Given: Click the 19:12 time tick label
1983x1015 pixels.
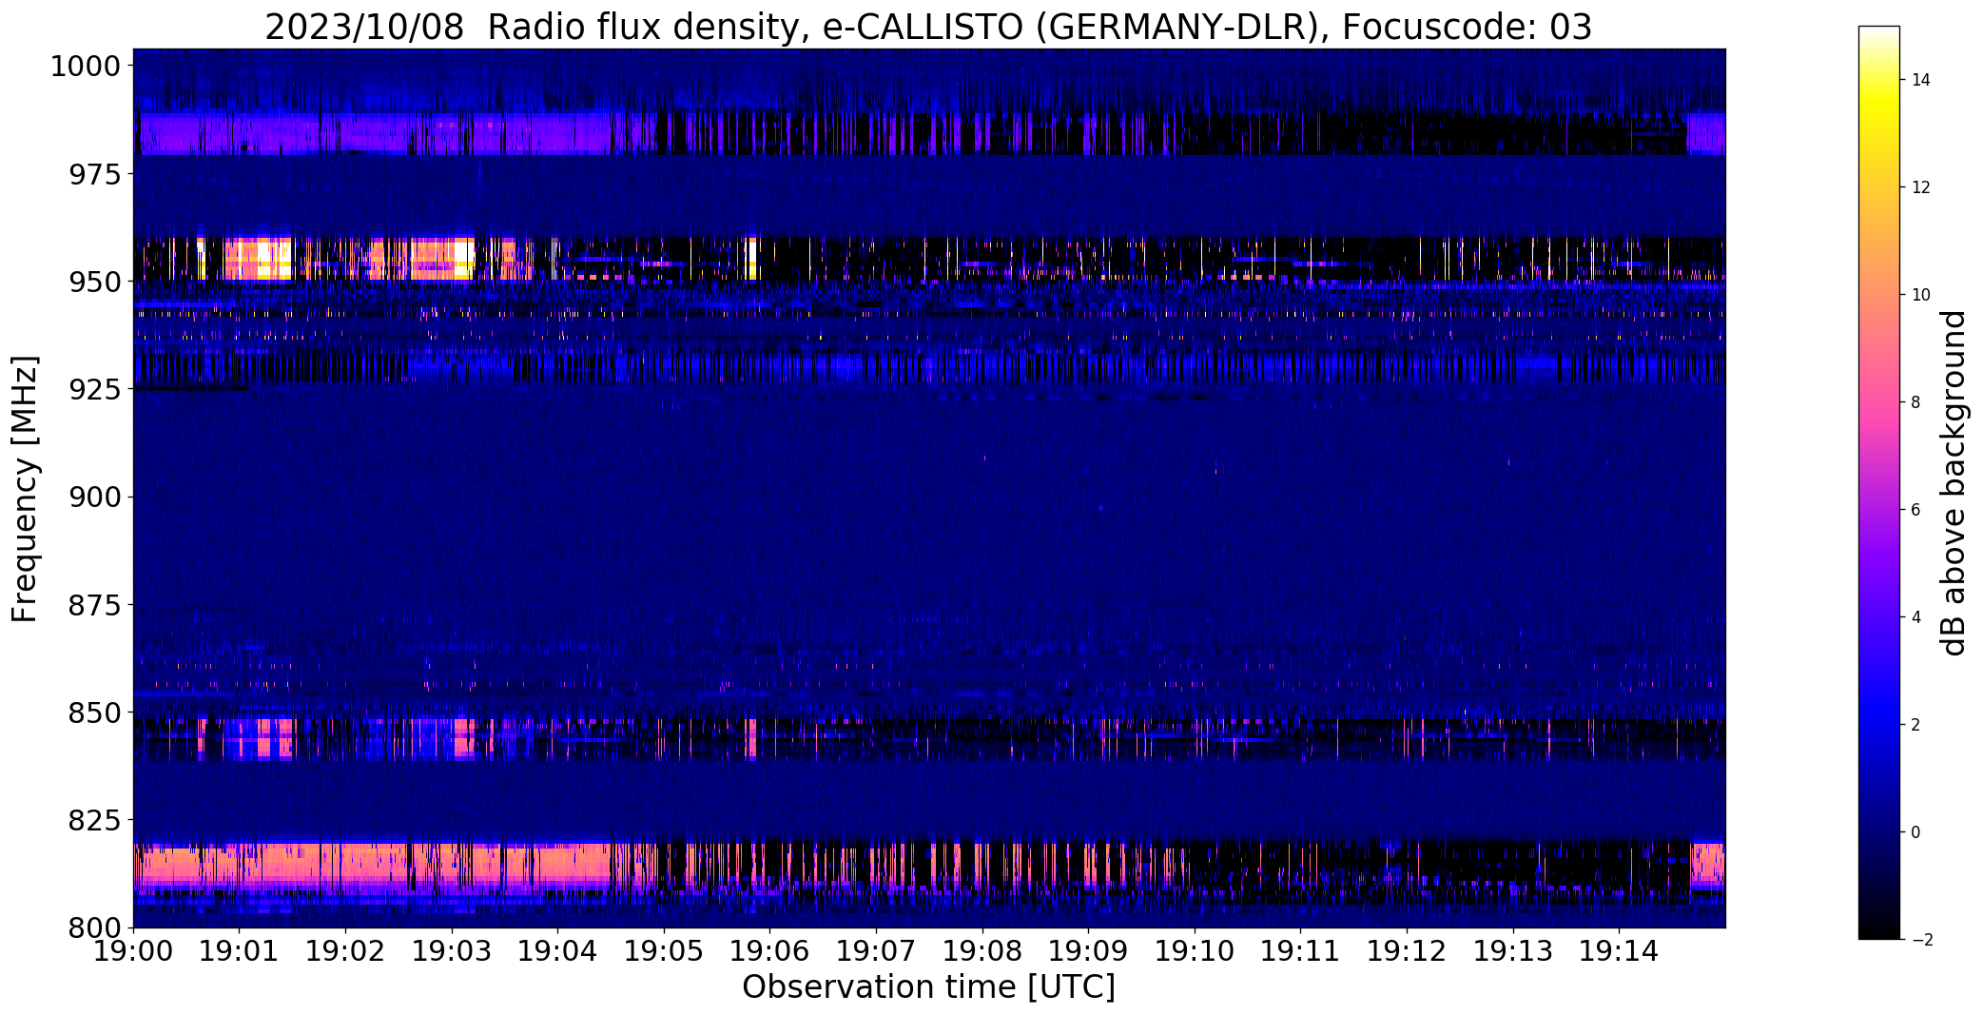Looking at the screenshot, I should click(1407, 951).
